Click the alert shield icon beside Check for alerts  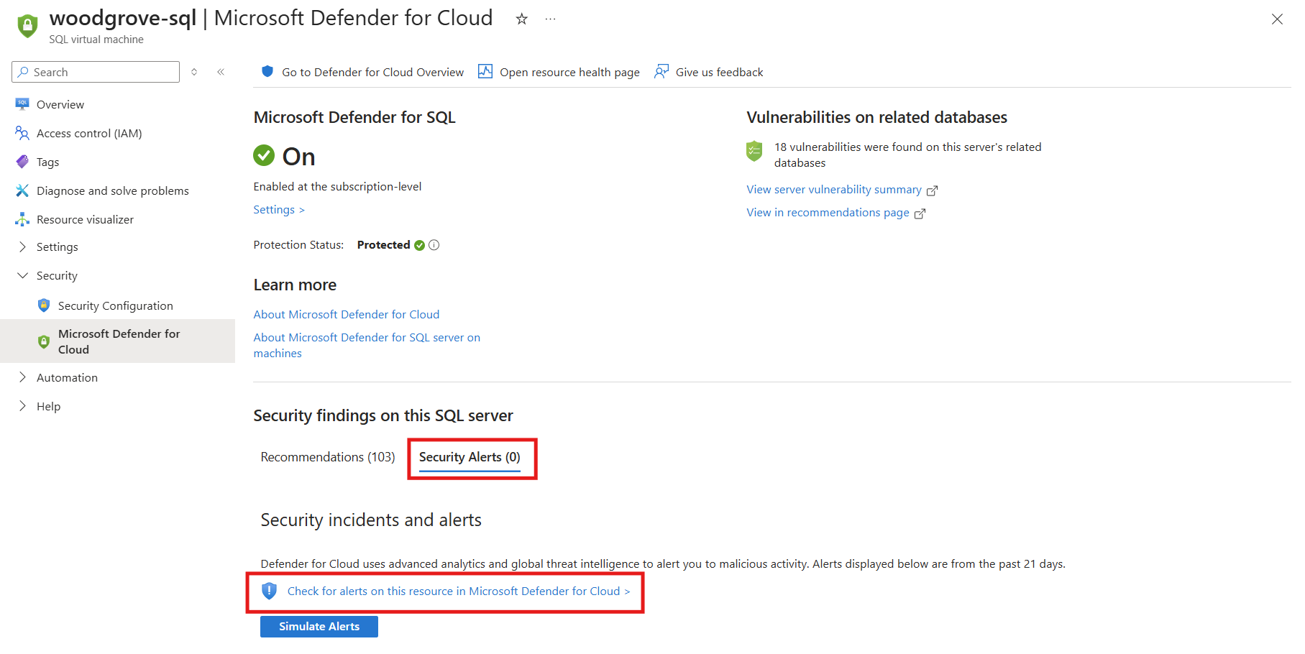tap(269, 591)
